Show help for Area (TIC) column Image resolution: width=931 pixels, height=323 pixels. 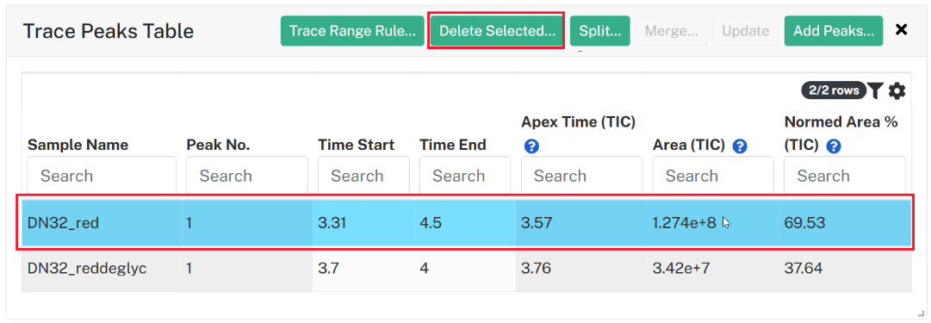click(740, 146)
